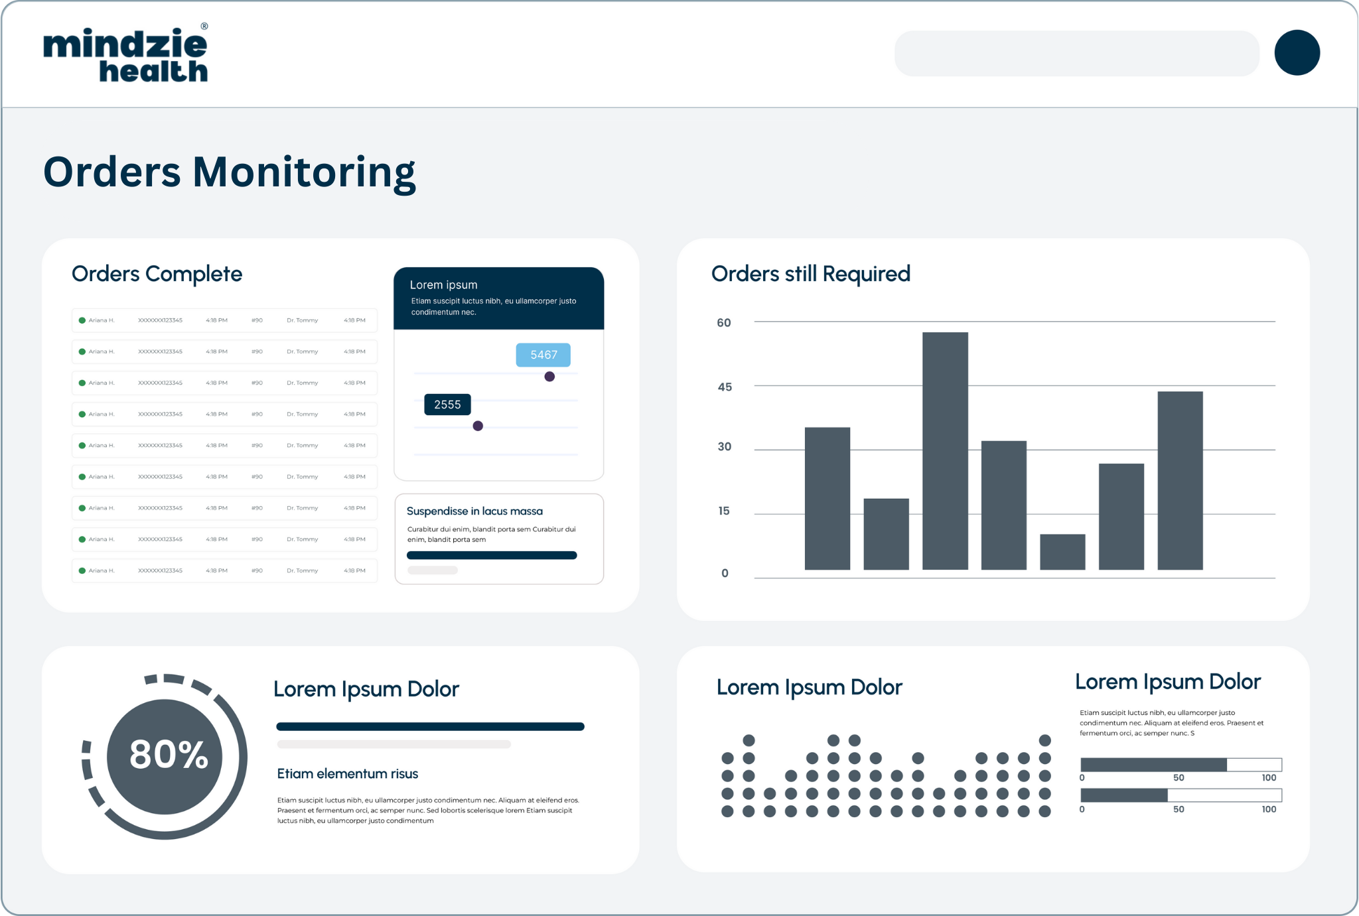Click the dark 2555 value label
The width and height of the screenshot is (1359, 916).
pyautogui.click(x=447, y=405)
